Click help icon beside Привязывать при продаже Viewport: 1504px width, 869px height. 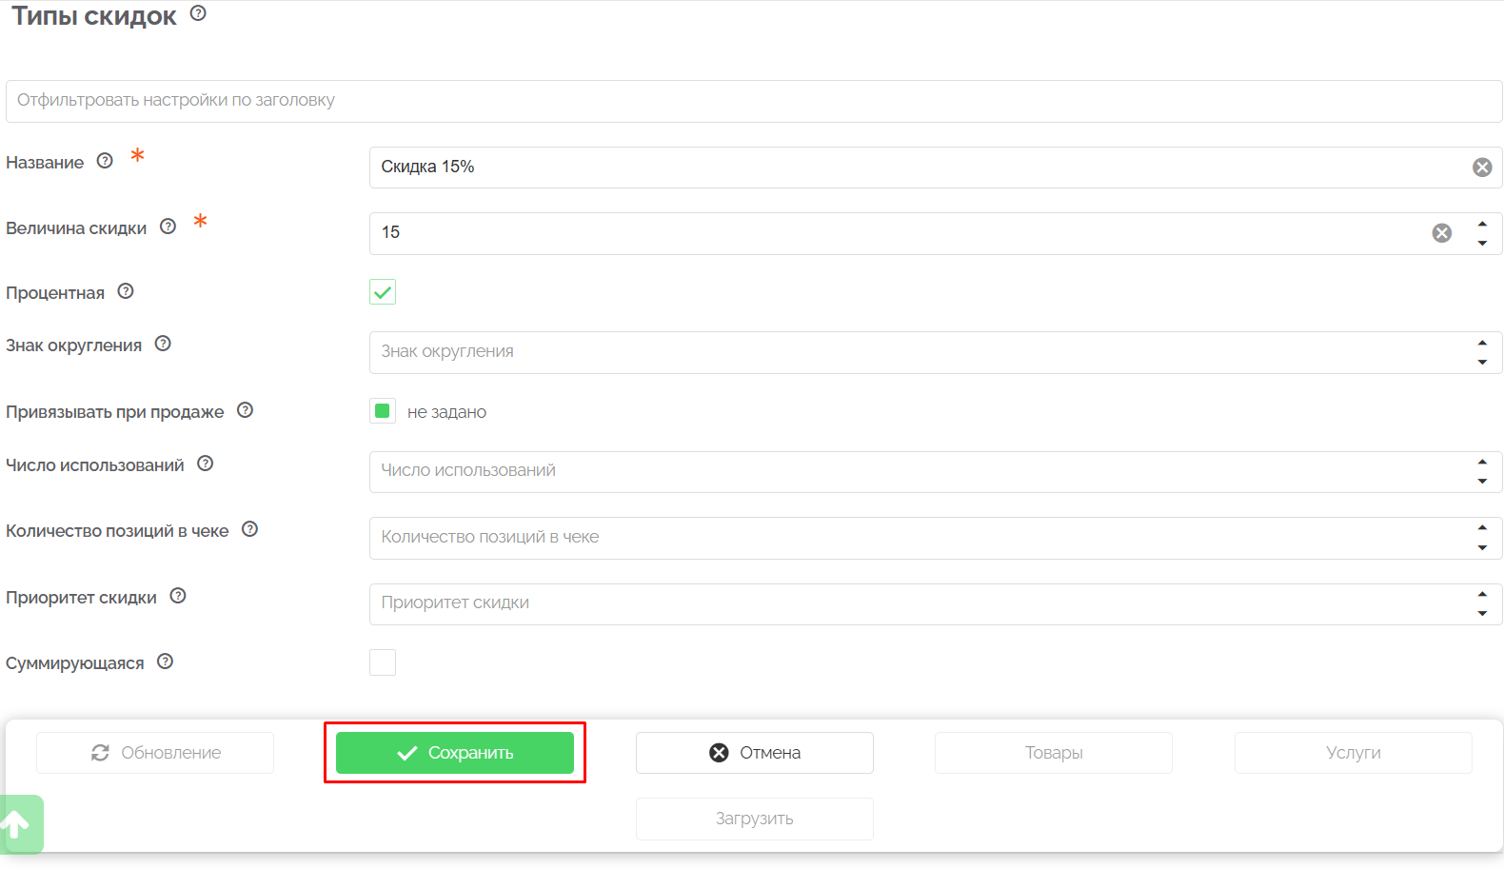click(x=245, y=410)
